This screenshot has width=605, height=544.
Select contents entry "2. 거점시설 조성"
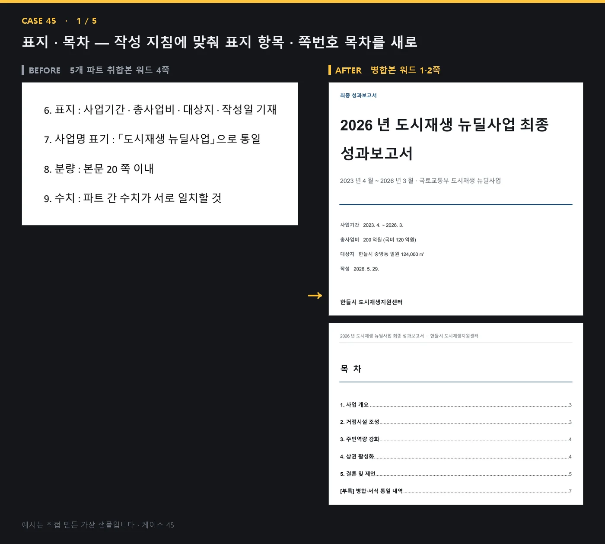[456, 422]
